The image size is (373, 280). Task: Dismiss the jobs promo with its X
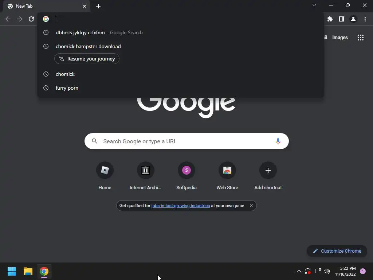[x=251, y=206]
